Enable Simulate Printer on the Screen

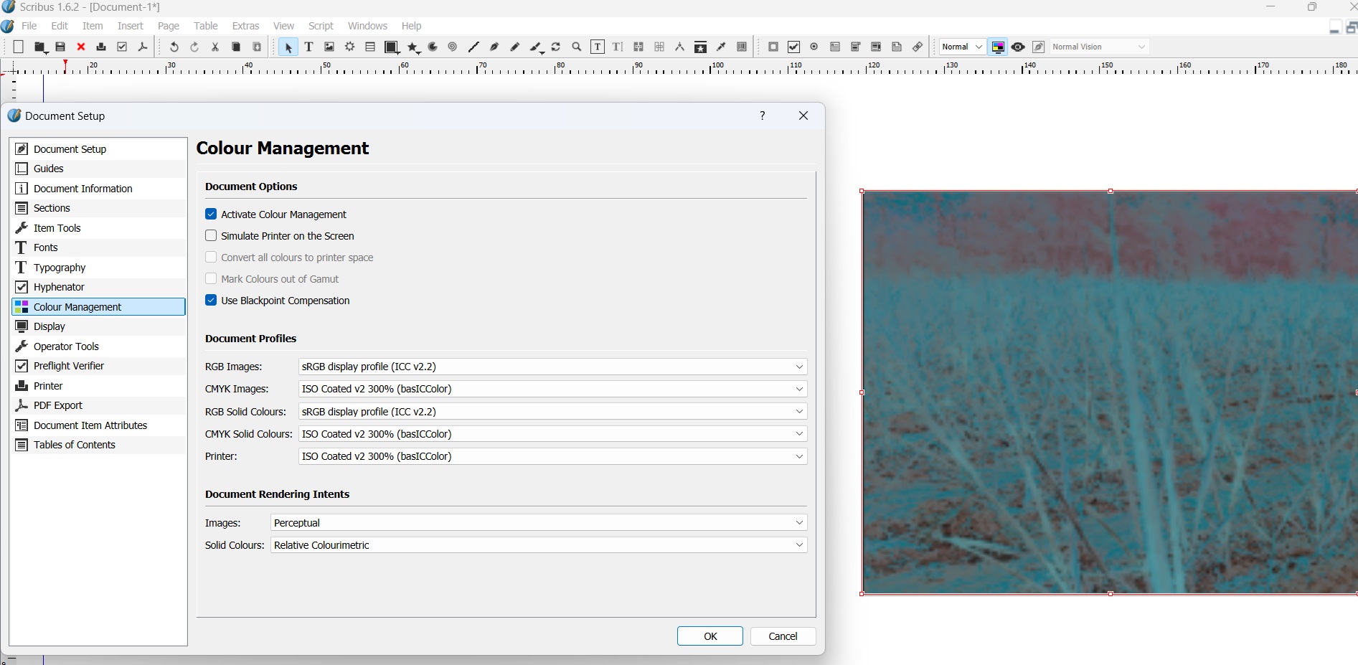(x=211, y=236)
